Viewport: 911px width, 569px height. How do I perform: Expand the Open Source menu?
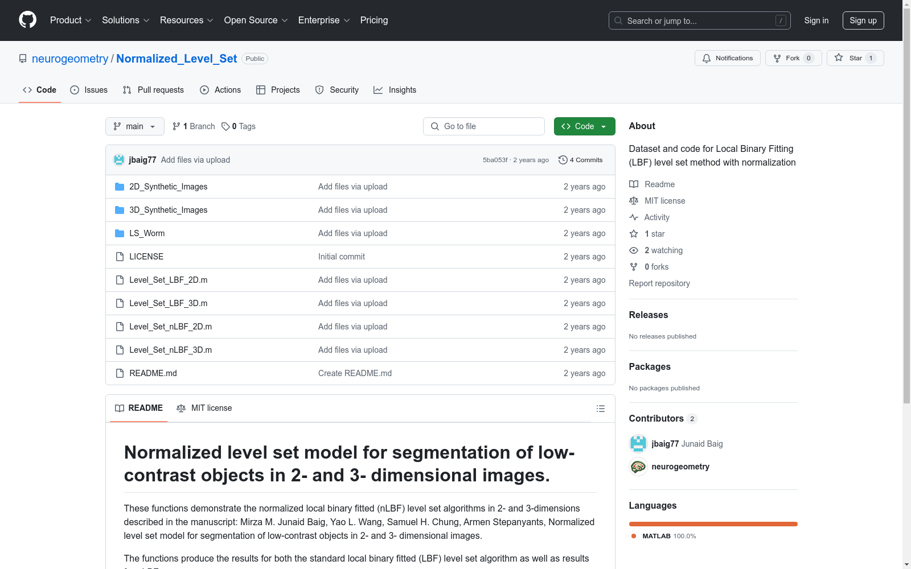coord(256,20)
